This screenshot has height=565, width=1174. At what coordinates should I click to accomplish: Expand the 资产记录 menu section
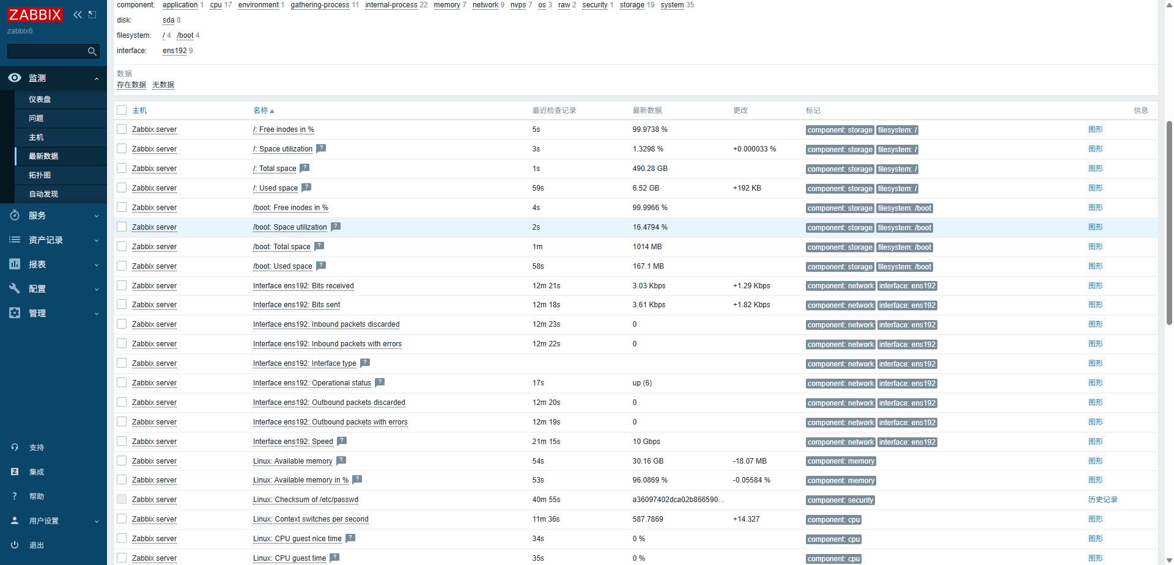[x=97, y=240]
